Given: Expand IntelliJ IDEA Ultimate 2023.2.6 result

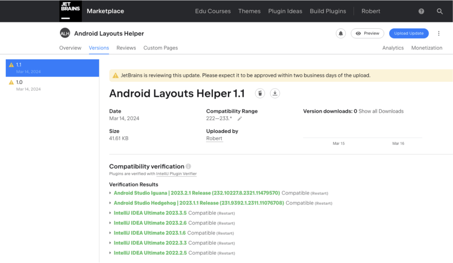Looking at the screenshot, I should click(110, 223).
